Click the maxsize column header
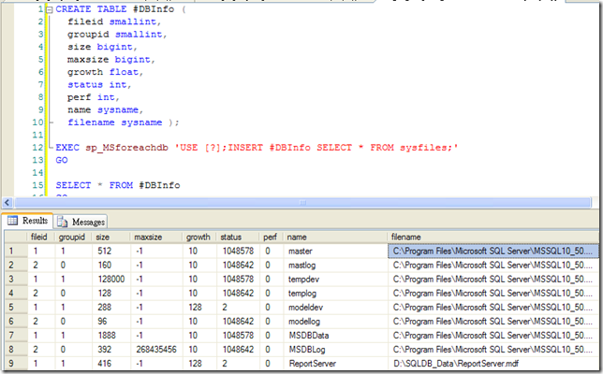603x374 pixels. pos(156,237)
